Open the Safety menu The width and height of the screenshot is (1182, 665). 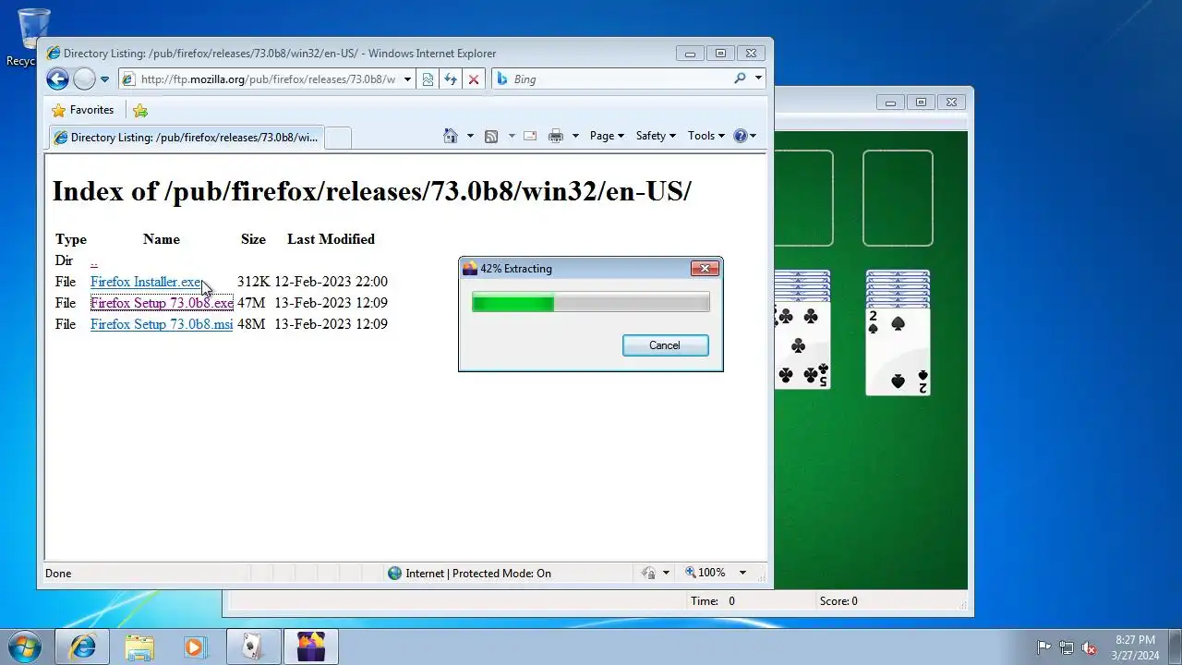pos(656,136)
